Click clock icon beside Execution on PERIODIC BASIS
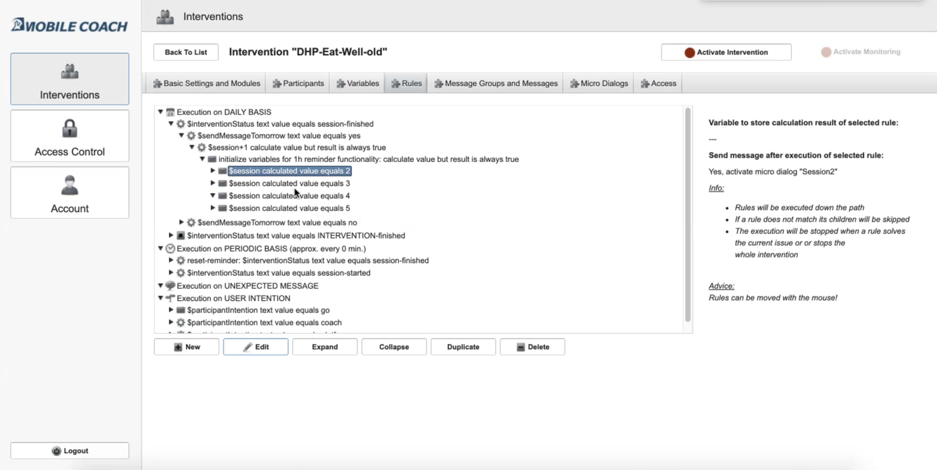937x470 pixels. [x=170, y=249]
